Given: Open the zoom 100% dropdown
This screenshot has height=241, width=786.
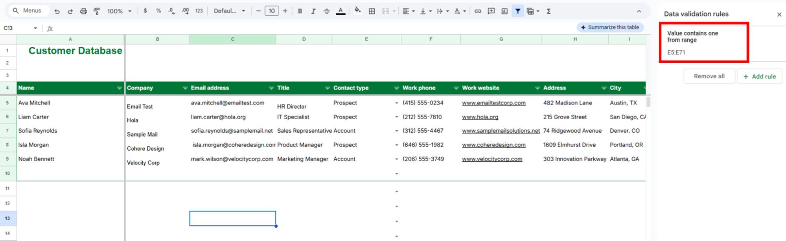Looking at the screenshot, I should (119, 11).
